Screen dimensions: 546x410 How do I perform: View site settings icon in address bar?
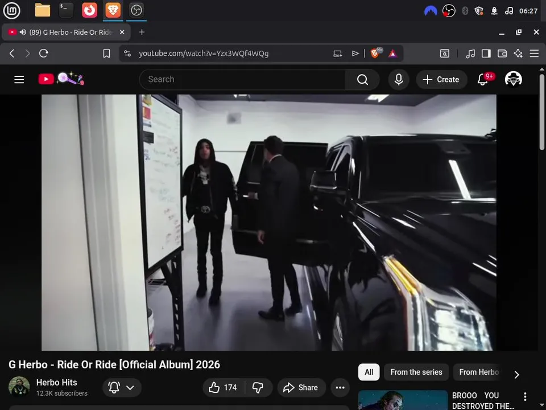(x=127, y=54)
